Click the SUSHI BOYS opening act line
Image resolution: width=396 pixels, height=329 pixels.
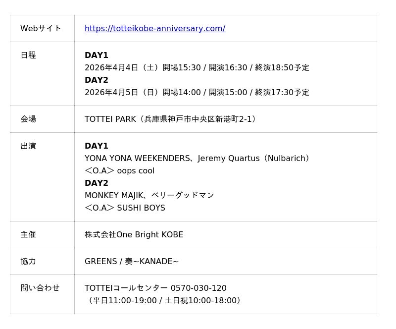click(x=125, y=208)
